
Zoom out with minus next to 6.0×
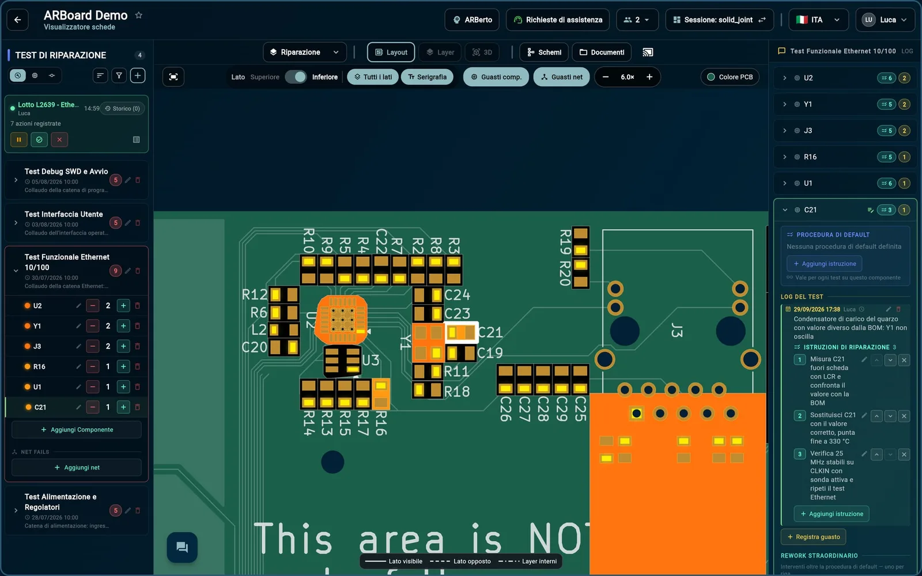click(x=606, y=77)
